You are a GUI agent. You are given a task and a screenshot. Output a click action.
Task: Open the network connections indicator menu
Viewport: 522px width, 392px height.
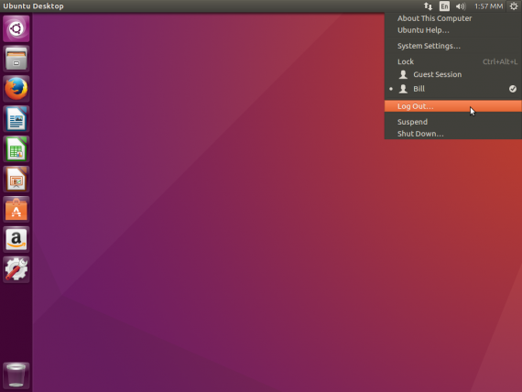click(428, 6)
